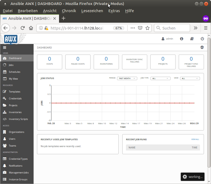This screenshot has width=211, height=184.
Task: Click the private browsing mask icon
Action: pyautogui.click(x=205, y=18)
